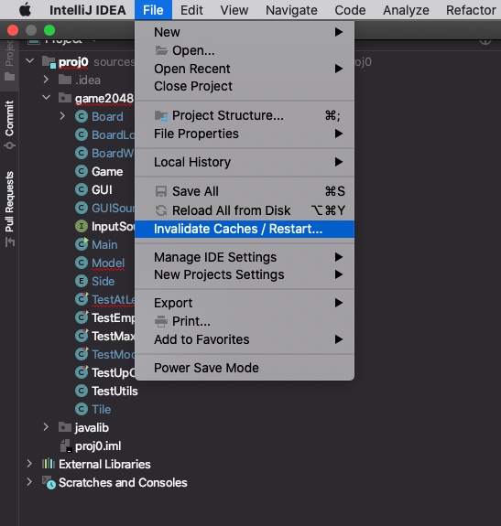
Task: Click the External Libraries icon
Action: click(x=49, y=464)
